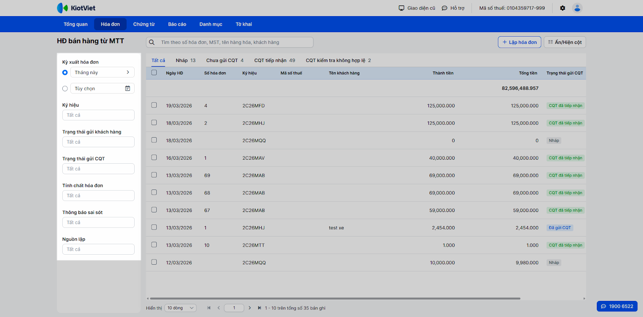643x317 pixels.
Task: Go to the last page of records
Action: point(259,308)
